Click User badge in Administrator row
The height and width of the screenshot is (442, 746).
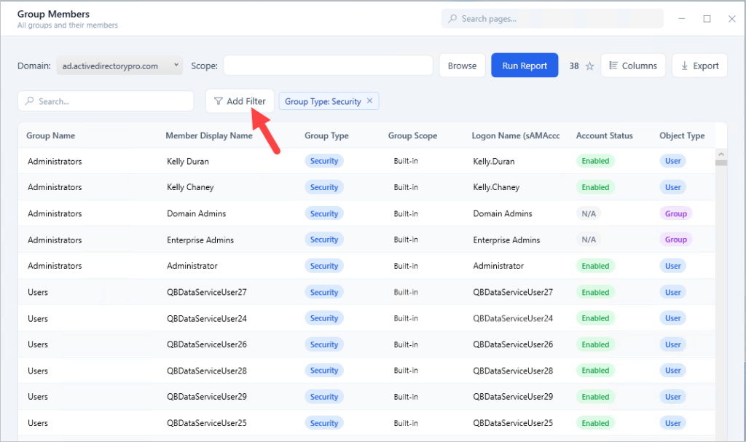672,266
